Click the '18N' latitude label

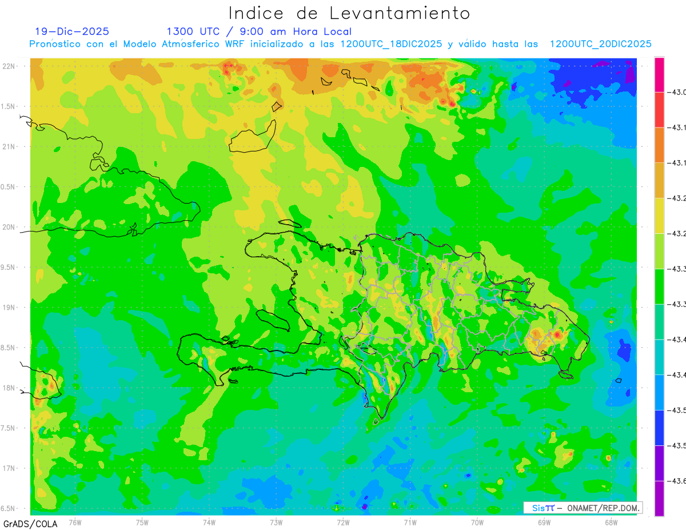(x=10, y=388)
